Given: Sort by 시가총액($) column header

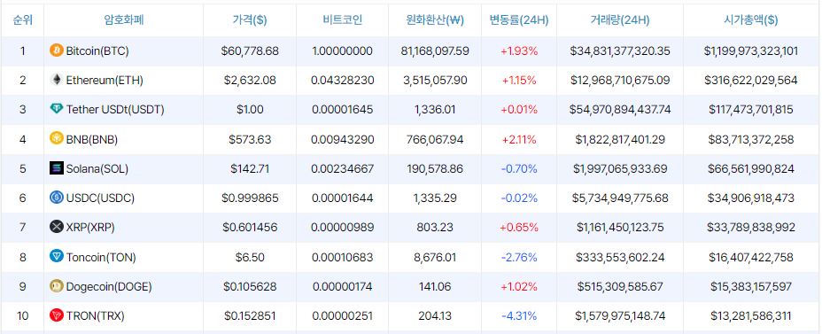Looking at the screenshot, I should tap(751, 20).
